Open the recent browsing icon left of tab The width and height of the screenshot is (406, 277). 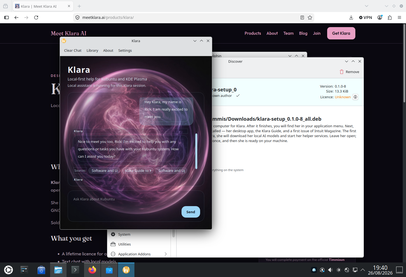pyautogui.click(x=5, y=6)
